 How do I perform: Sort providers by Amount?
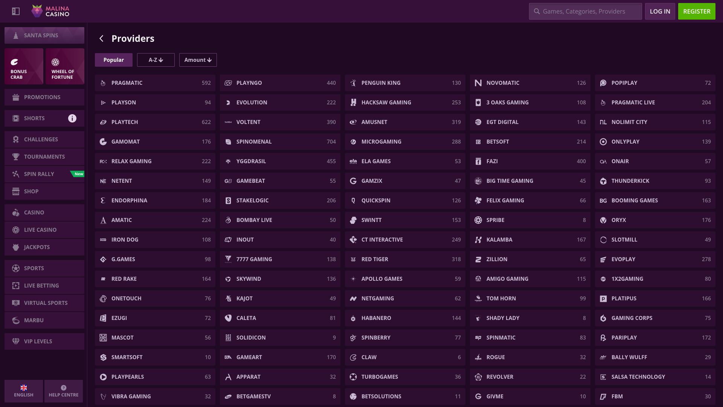pyautogui.click(x=198, y=60)
